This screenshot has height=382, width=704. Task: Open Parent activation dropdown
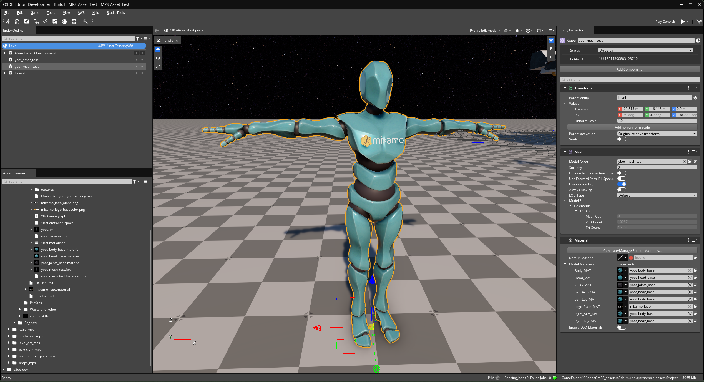tap(657, 134)
